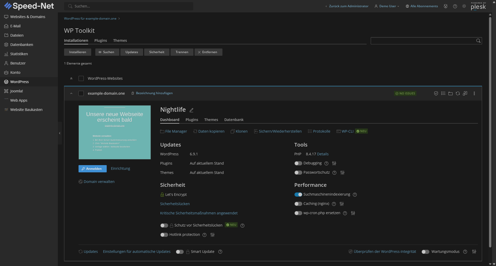Enable Hotlink protection

click(164, 235)
